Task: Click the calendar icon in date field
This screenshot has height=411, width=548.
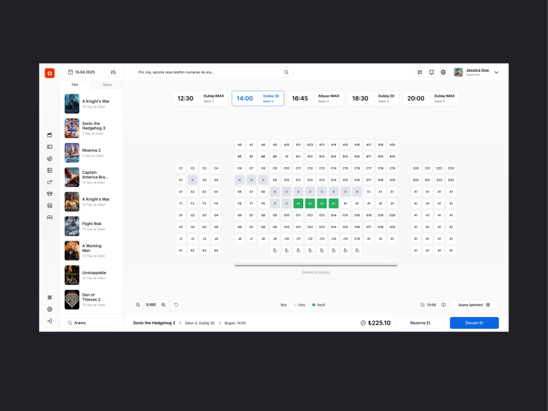Action: (70, 72)
